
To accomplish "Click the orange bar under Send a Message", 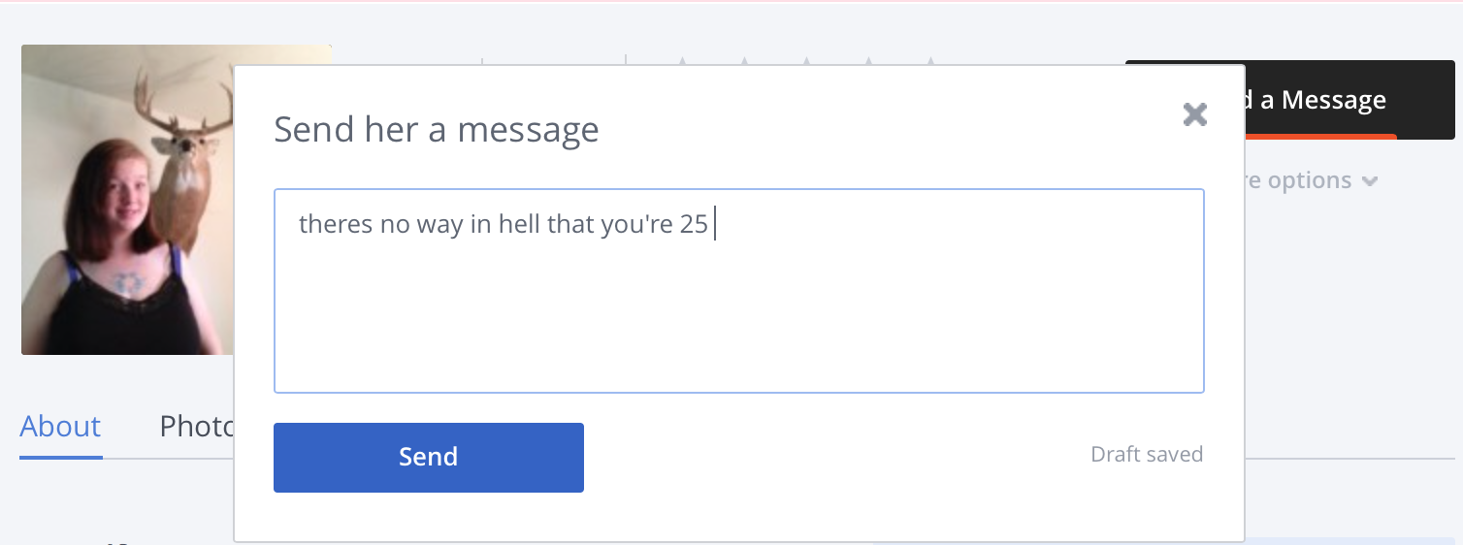I will (x=1319, y=137).
